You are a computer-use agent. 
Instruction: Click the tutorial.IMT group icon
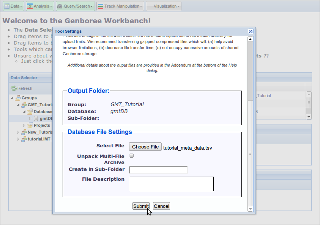pos(24,139)
